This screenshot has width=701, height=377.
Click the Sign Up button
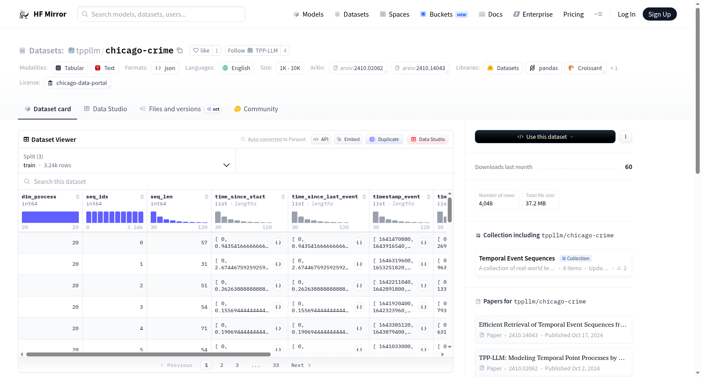659,14
